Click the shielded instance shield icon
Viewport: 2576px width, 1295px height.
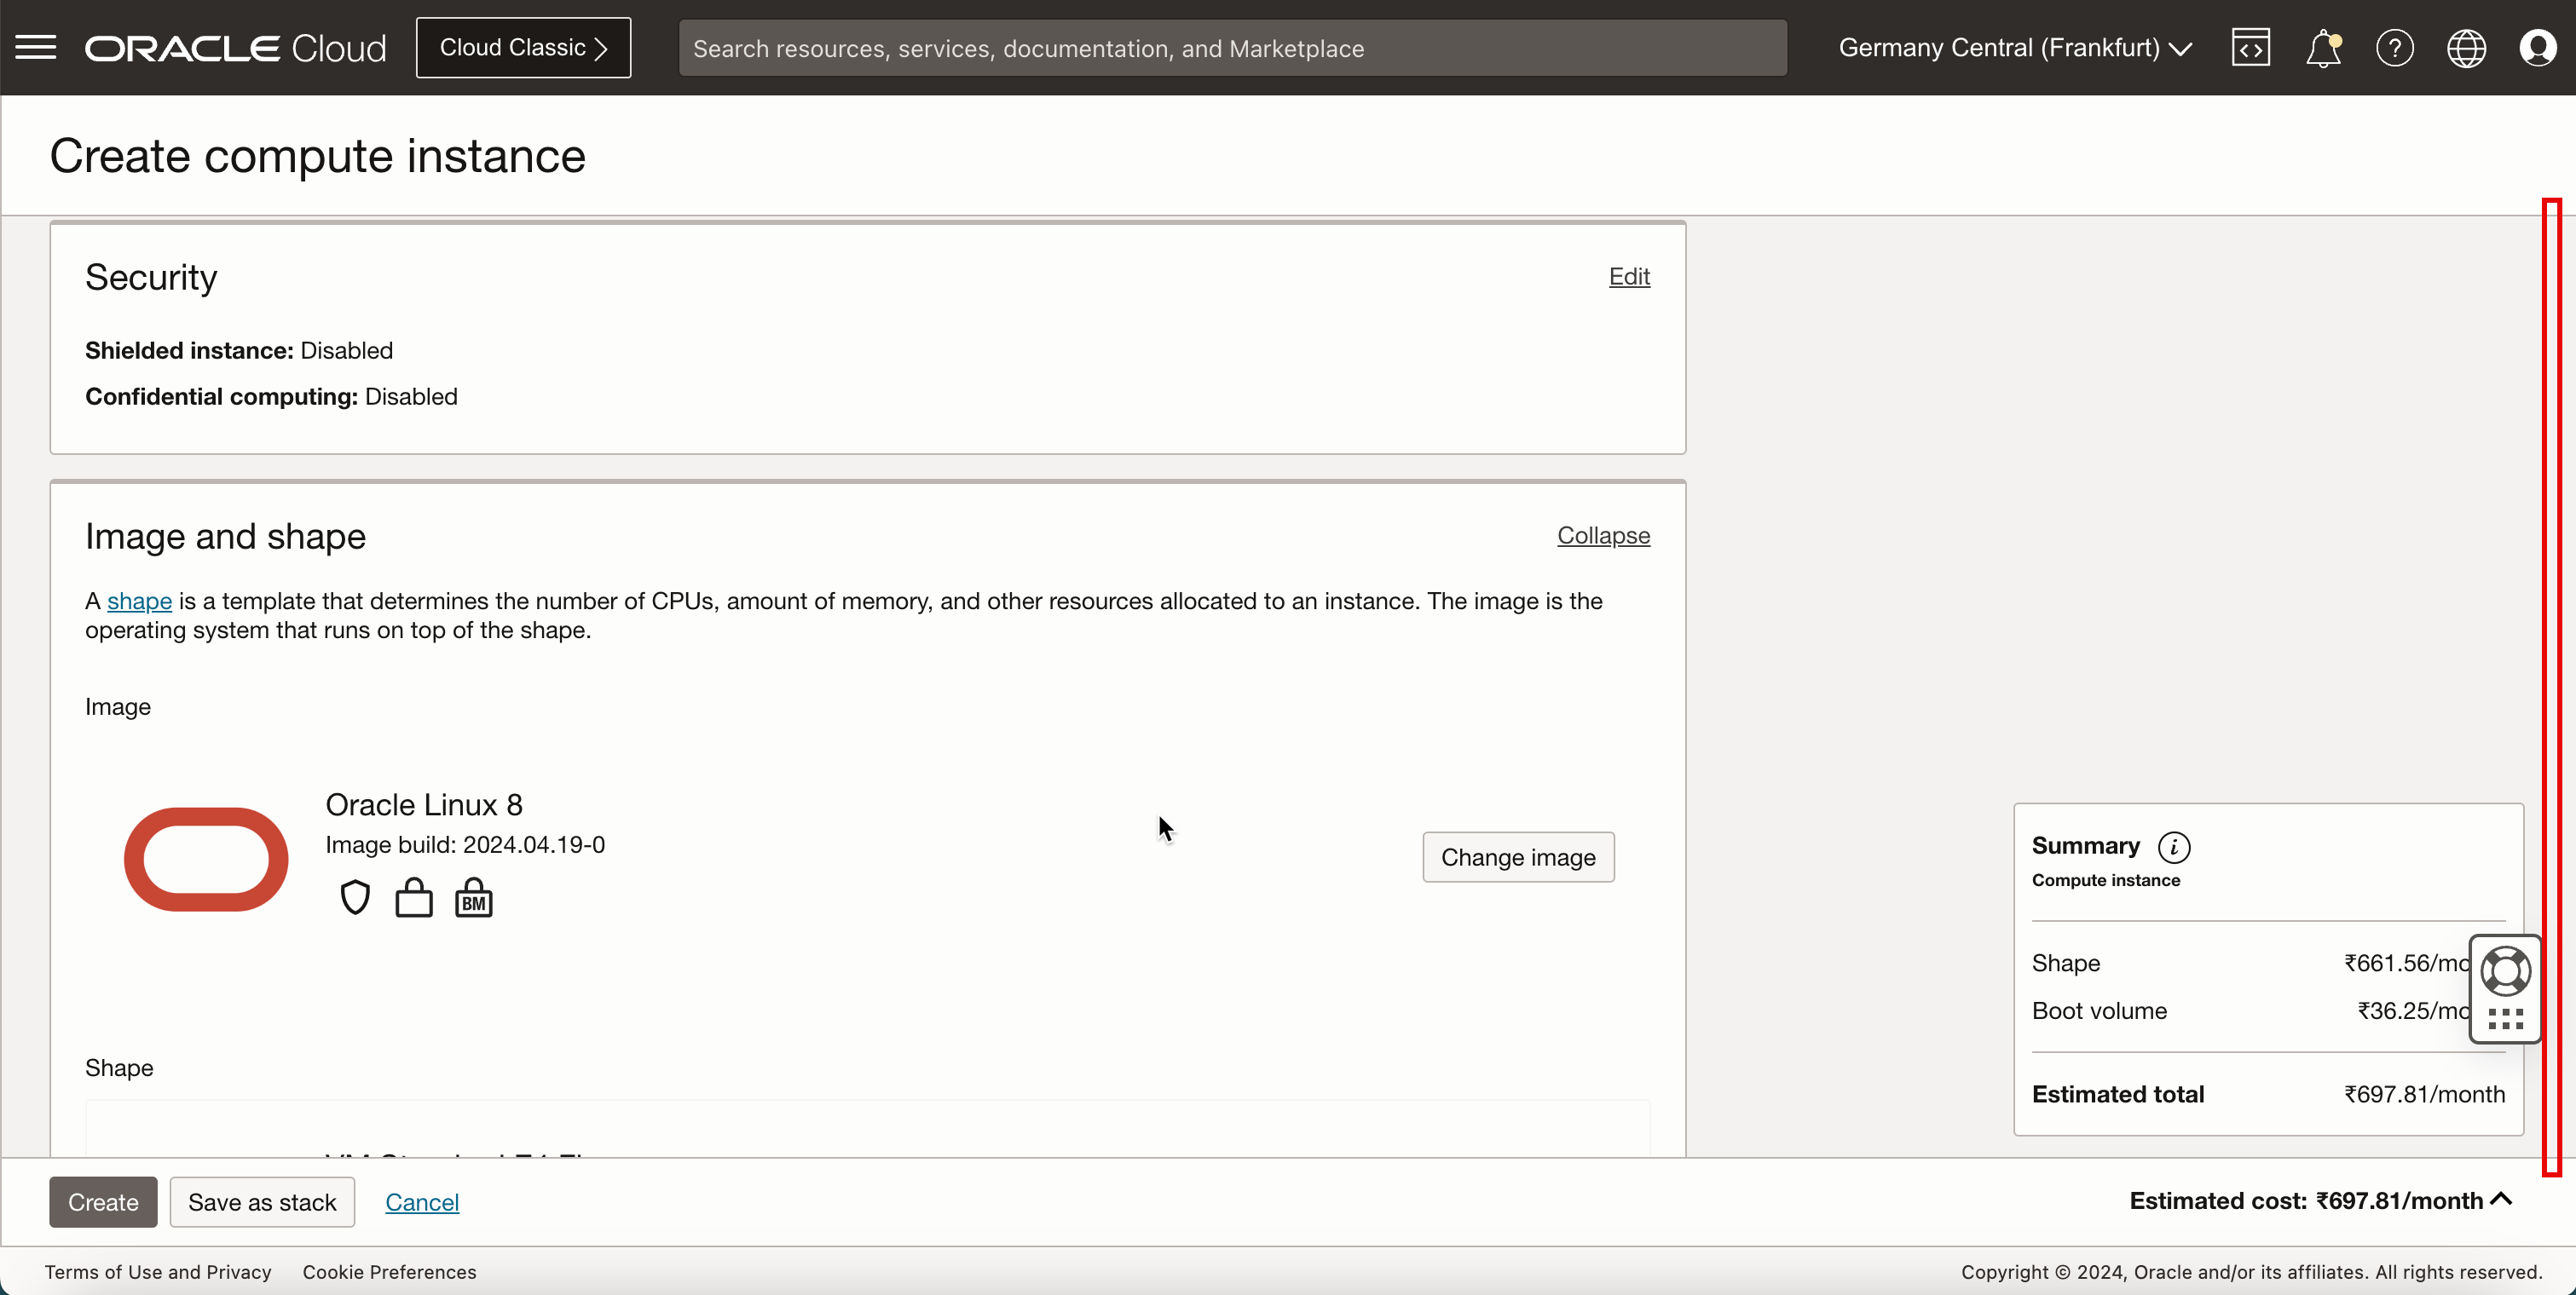click(355, 897)
